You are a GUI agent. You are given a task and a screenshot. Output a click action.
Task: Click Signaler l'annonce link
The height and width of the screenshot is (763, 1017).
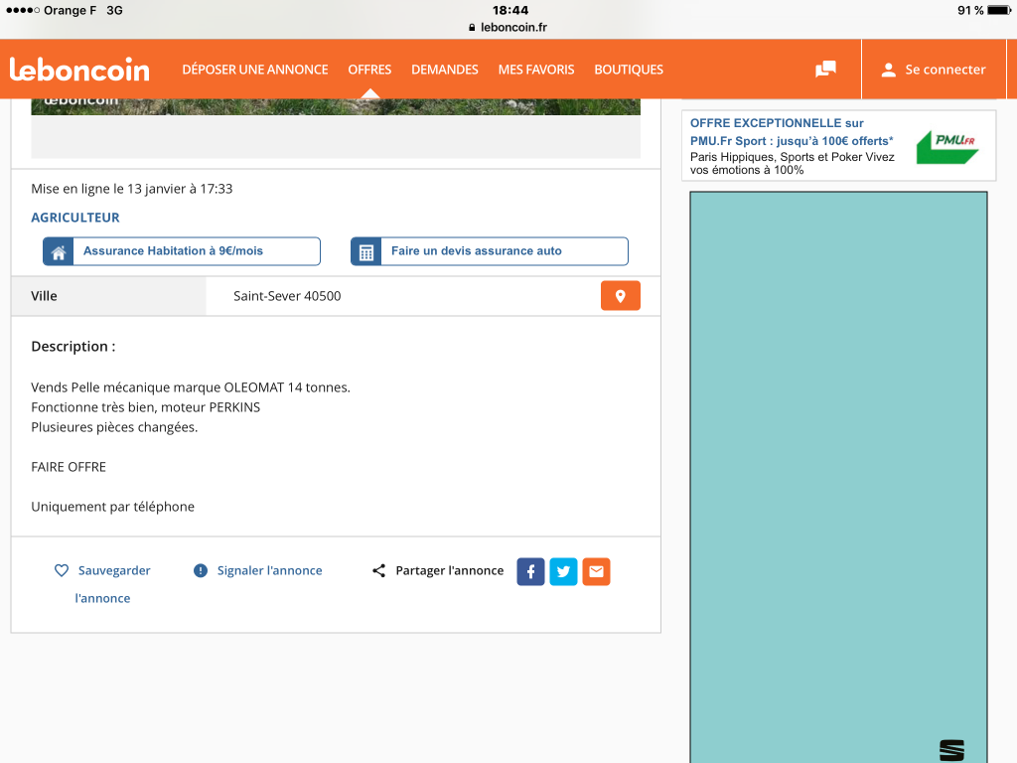coord(269,570)
